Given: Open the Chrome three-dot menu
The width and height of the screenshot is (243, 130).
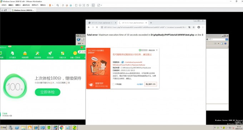Looking at the screenshot, I should tap(203, 27).
